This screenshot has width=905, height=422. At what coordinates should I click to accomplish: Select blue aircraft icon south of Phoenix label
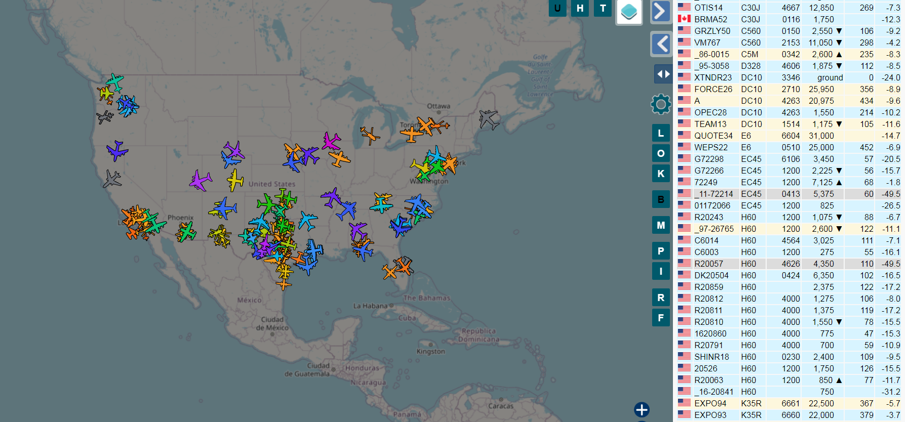pyautogui.click(x=223, y=208)
